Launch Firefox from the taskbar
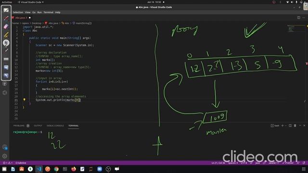Screen dimensions: 308x173 point(74,169)
